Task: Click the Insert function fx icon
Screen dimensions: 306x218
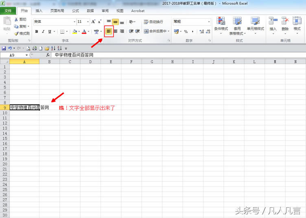Action: coord(48,55)
